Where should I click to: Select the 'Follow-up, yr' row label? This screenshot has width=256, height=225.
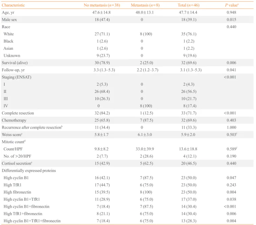click(x=13, y=70)
